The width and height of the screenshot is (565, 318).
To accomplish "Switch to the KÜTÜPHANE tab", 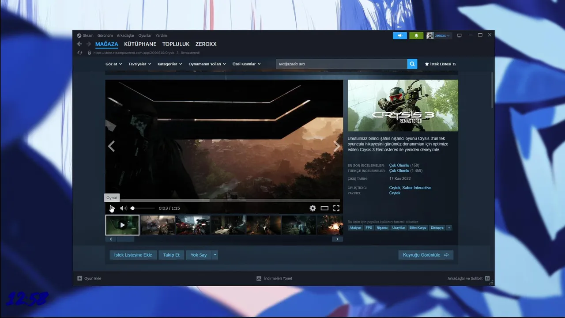I will [140, 44].
